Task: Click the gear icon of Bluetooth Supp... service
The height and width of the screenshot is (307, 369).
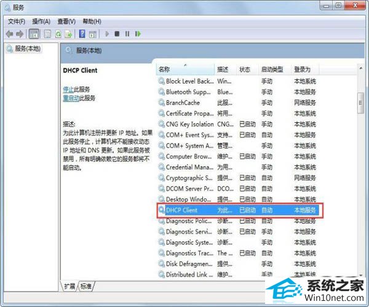Action: click(x=161, y=92)
